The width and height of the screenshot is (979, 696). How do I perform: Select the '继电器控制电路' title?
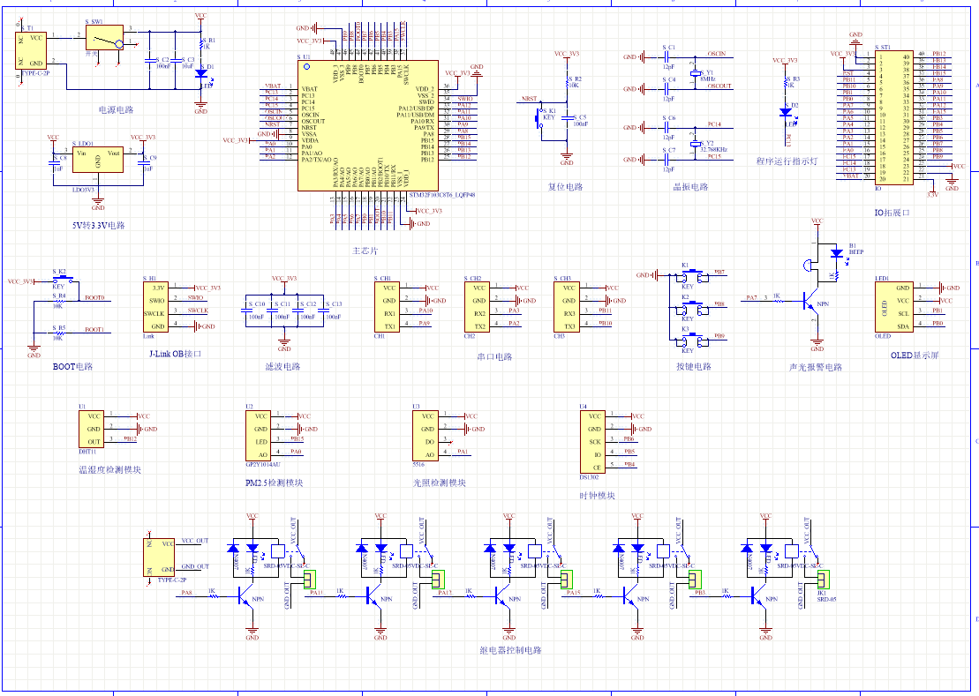pos(511,650)
